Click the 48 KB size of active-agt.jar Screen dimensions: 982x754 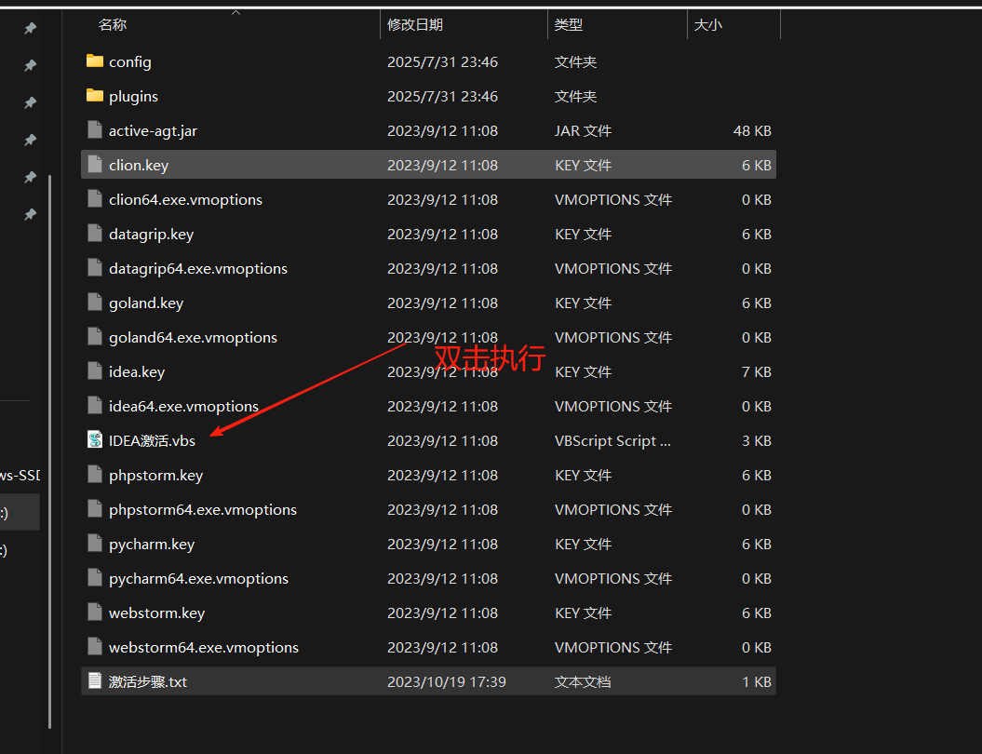[752, 131]
